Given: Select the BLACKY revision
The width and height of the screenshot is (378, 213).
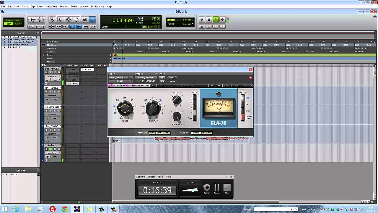Looking at the screenshot, I should (x=207, y=133).
